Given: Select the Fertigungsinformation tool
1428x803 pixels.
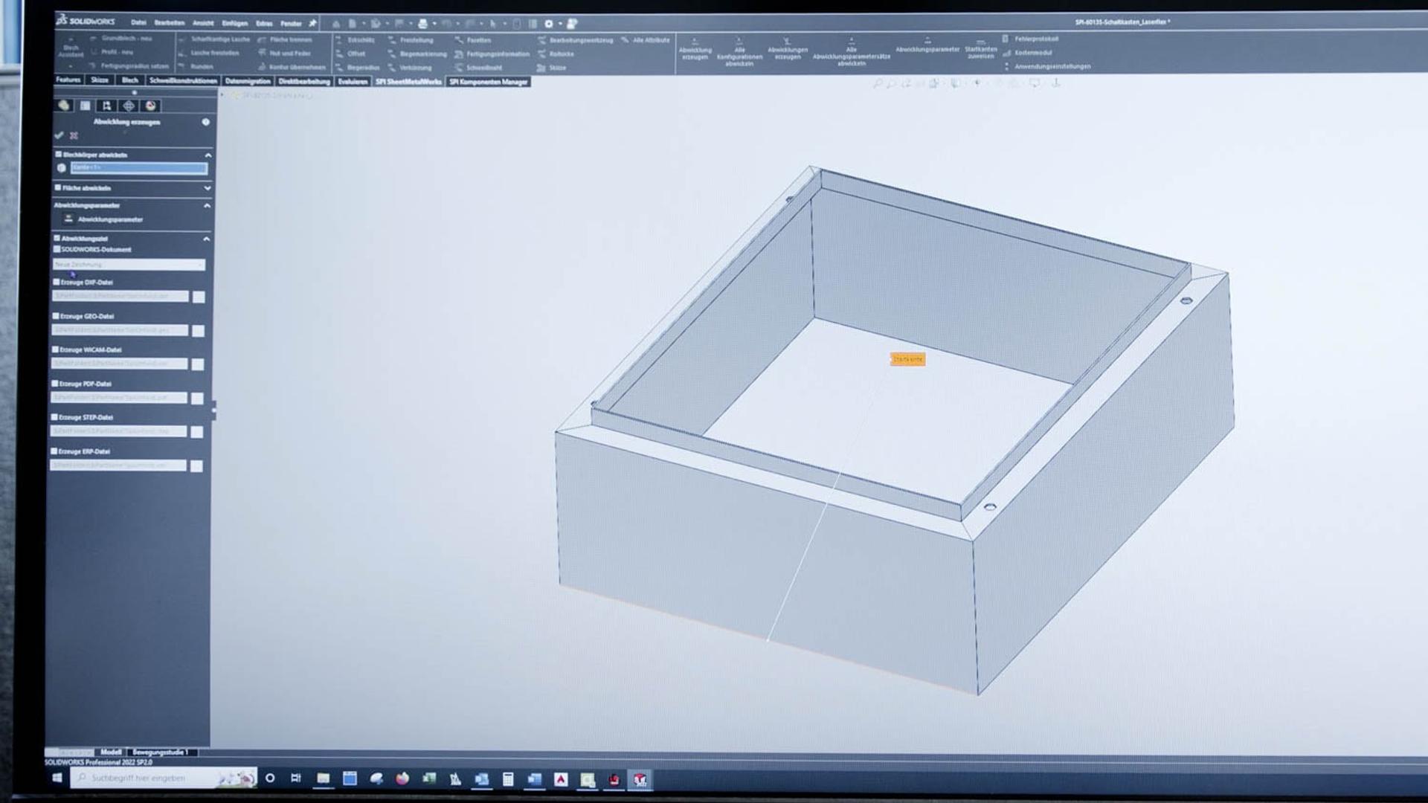Looking at the screenshot, I should 492,54.
